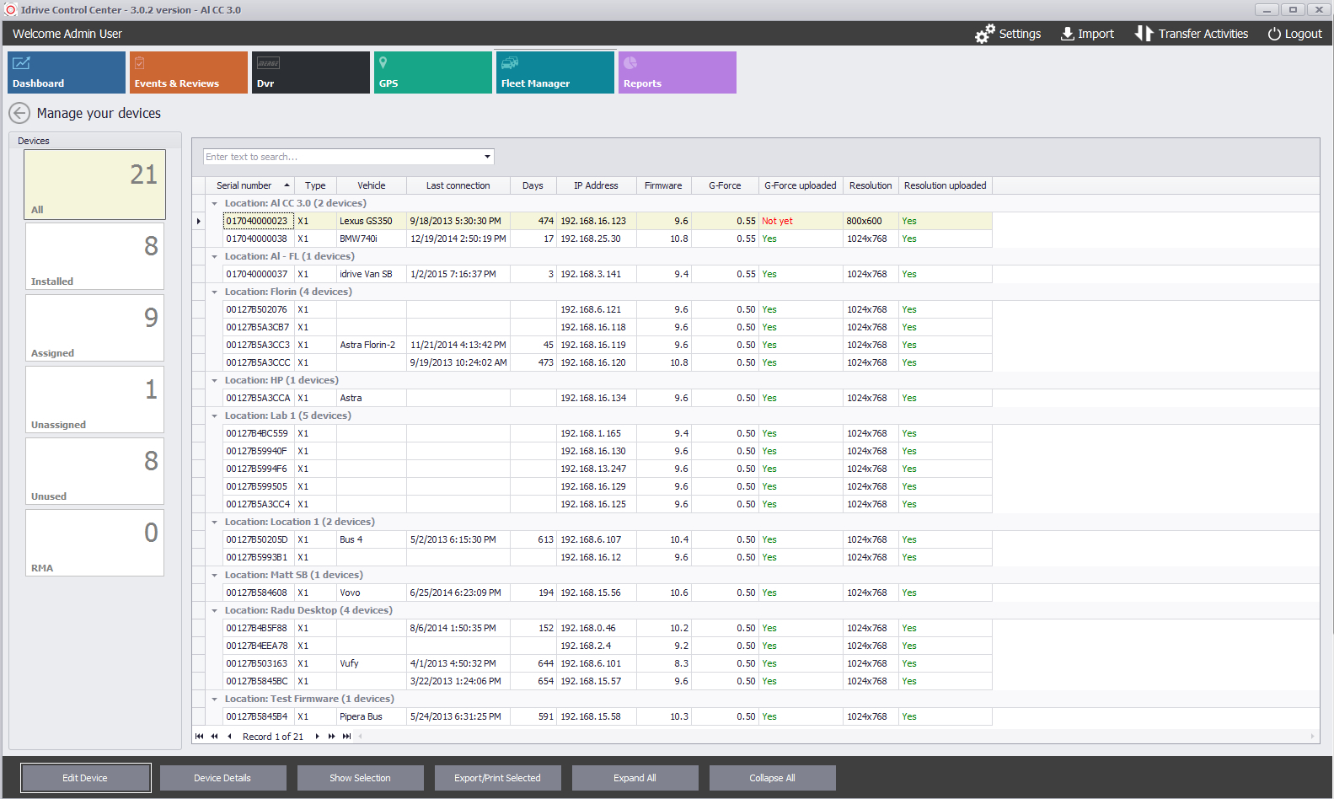This screenshot has height=799, width=1334.
Task: Open the GPS tile
Action: click(x=432, y=72)
